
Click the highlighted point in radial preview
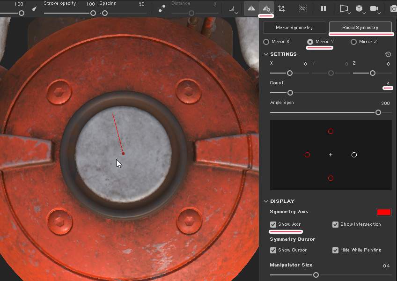click(x=354, y=155)
